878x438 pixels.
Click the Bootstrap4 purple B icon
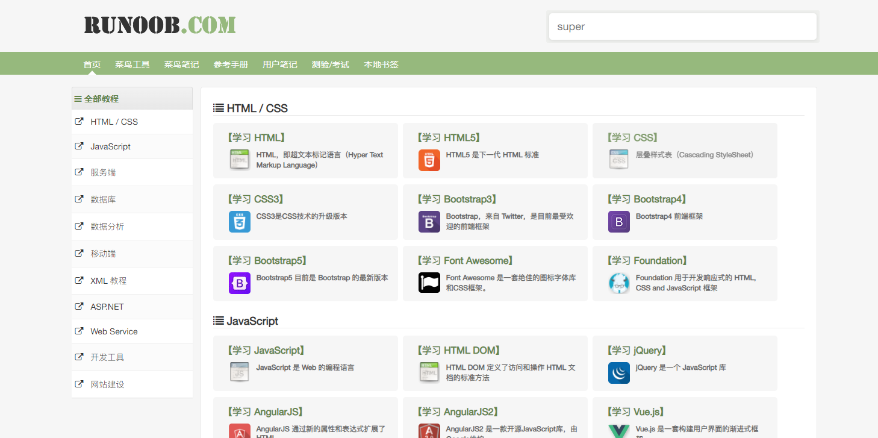[x=619, y=221]
